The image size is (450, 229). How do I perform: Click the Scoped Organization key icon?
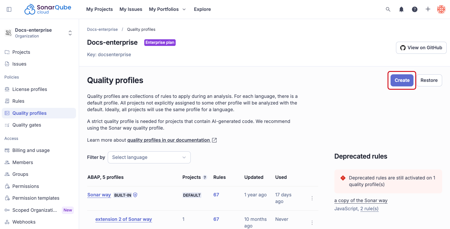point(7,210)
